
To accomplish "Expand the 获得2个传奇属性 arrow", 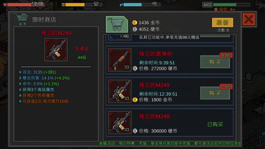I will [x=20, y=95].
